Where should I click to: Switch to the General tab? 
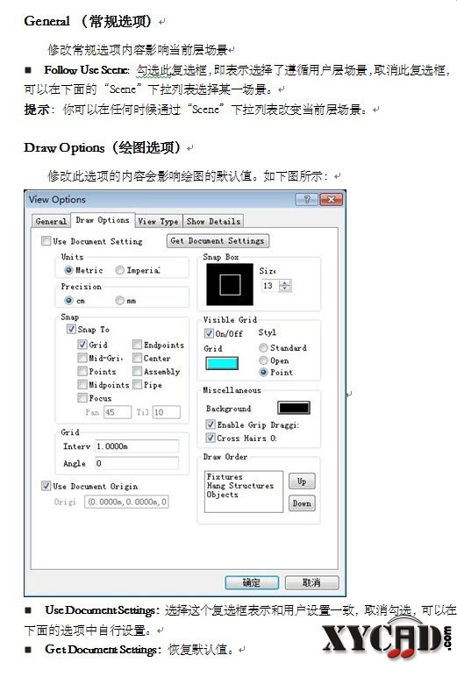coord(51,221)
